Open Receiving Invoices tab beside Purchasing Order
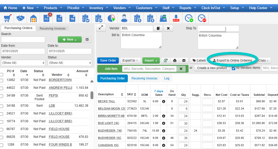 point(144,78)
